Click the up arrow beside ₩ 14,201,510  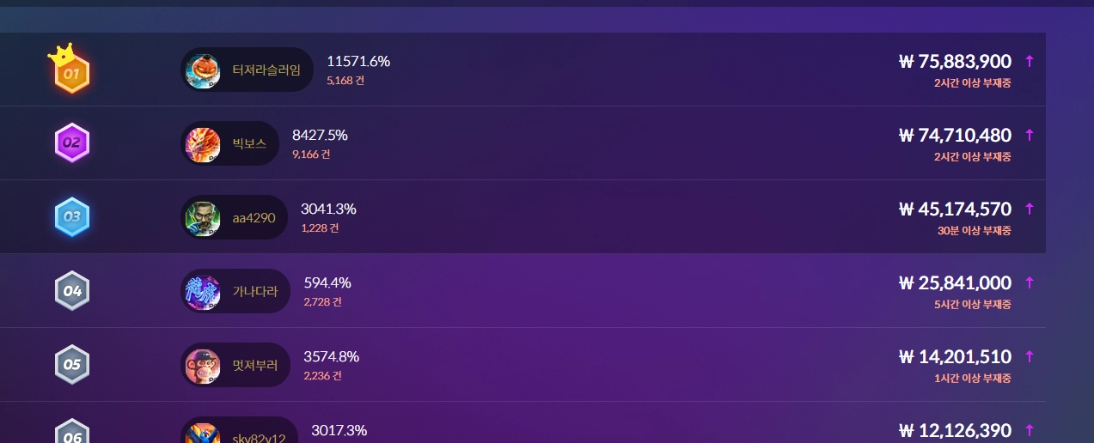1030,356
